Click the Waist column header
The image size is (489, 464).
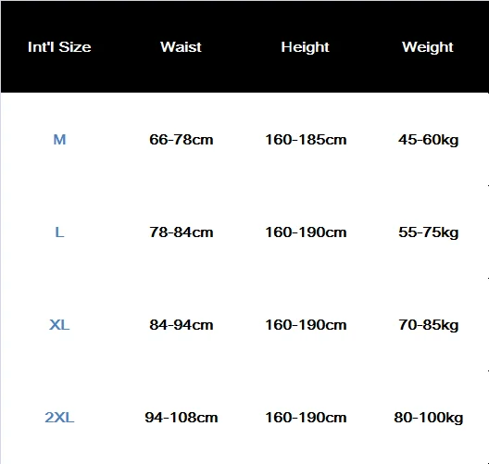tap(181, 47)
